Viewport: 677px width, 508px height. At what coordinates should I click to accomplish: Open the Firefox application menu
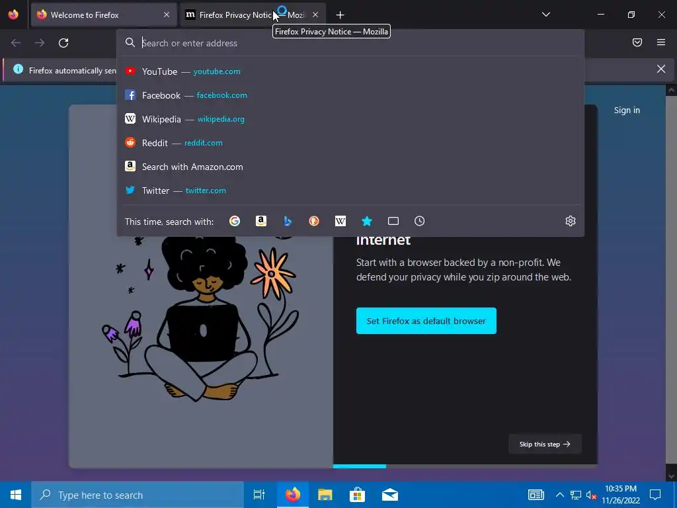coord(661,42)
